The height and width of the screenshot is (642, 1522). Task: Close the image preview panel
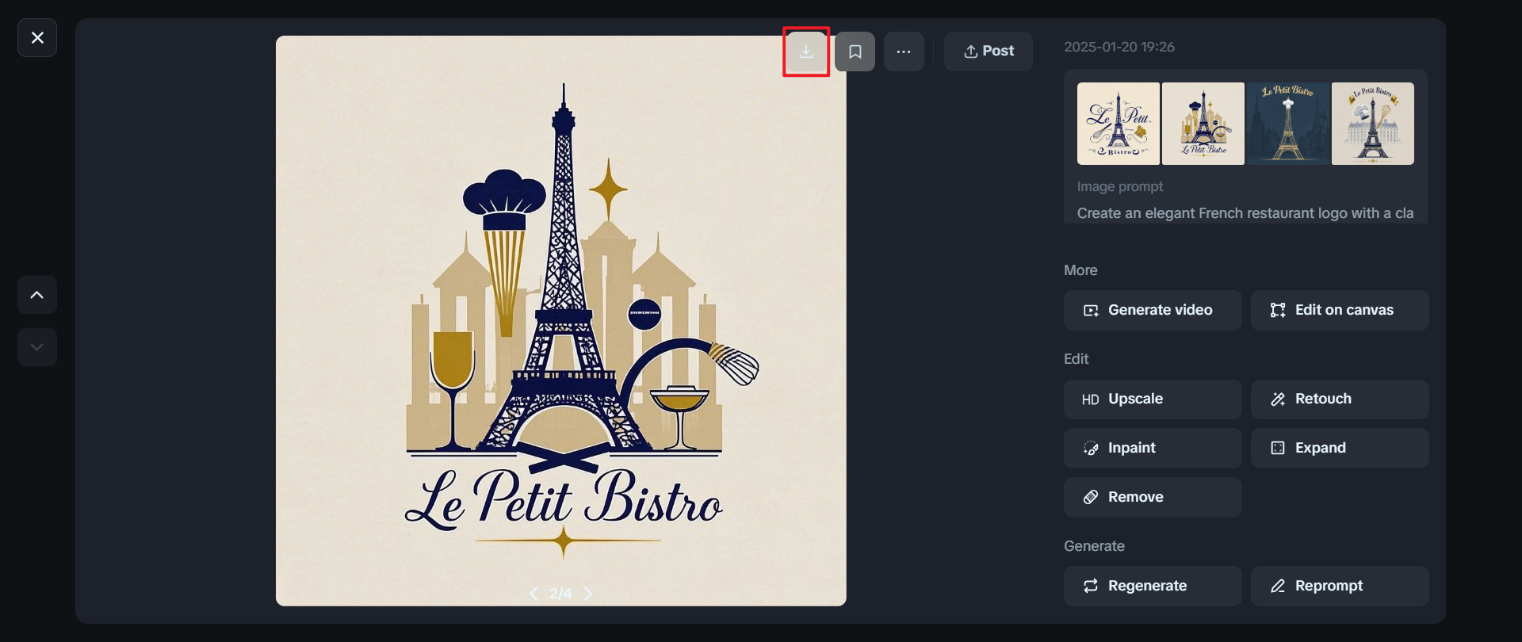click(37, 38)
